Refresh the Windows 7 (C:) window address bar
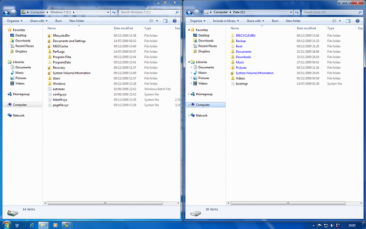 pos(114,12)
